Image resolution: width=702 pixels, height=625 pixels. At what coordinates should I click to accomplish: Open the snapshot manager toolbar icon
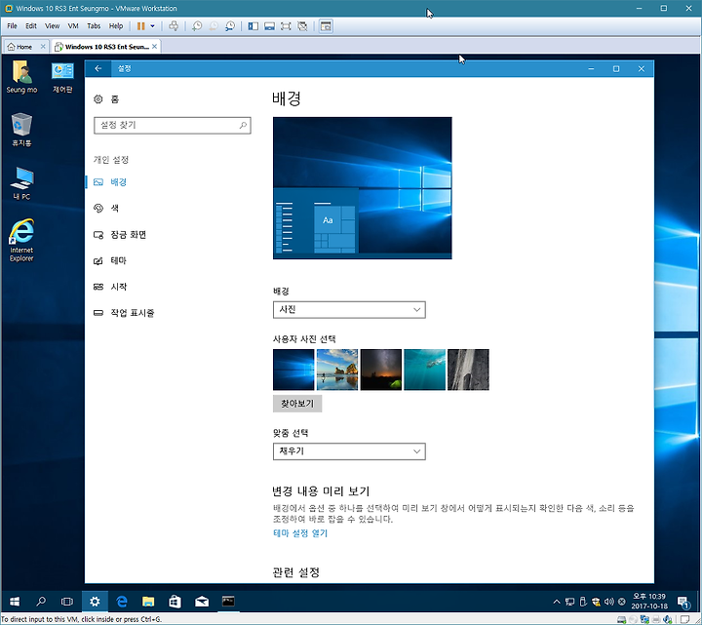pos(230,26)
